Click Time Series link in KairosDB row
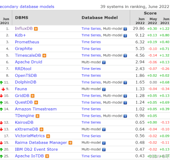The width and height of the screenshot is (170, 161). click(91, 123)
